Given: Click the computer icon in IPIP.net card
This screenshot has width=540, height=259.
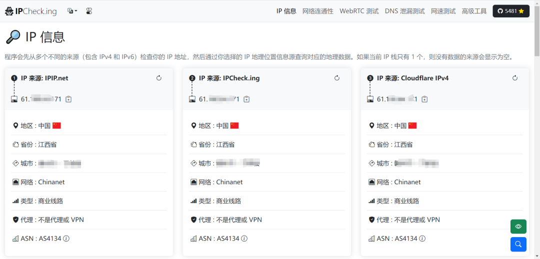Looking at the screenshot, I should click(14, 99).
